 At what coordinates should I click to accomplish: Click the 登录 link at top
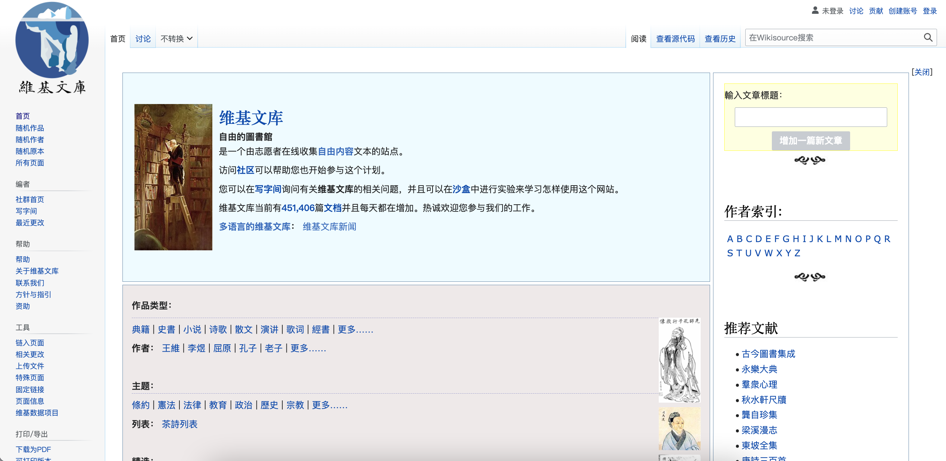click(930, 11)
